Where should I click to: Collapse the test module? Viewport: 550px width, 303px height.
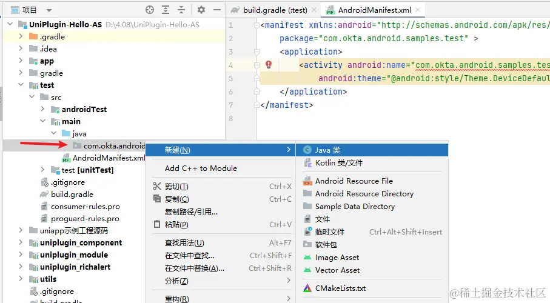(21, 85)
